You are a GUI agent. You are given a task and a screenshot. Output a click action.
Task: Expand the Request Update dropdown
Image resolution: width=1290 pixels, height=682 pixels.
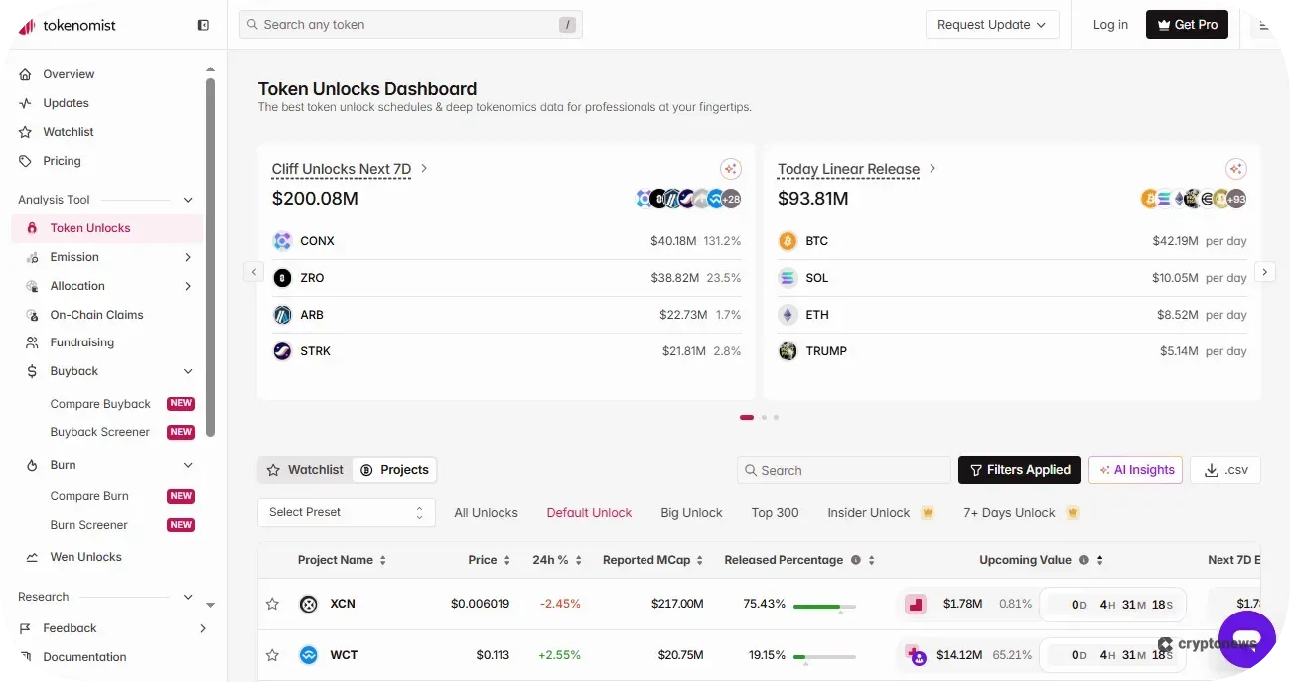(991, 24)
